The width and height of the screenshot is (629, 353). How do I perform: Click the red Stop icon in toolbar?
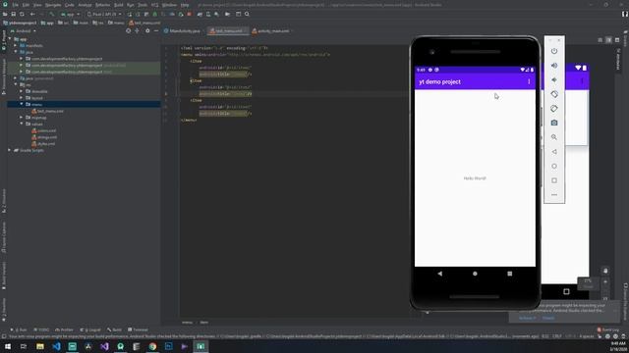(189, 14)
